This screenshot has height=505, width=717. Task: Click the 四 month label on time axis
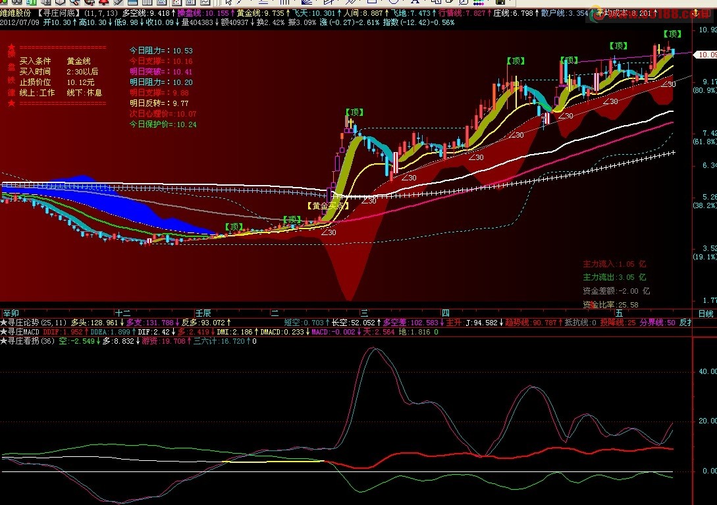pyautogui.click(x=445, y=313)
